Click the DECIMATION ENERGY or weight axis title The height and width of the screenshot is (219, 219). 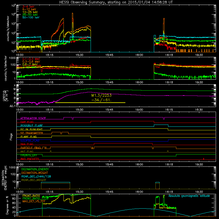[x=4, y=178]
